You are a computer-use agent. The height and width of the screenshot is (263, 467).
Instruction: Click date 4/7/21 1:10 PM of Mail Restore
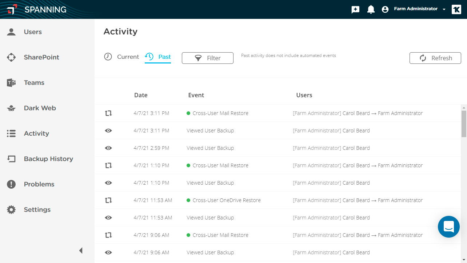pyautogui.click(x=151, y=165)
